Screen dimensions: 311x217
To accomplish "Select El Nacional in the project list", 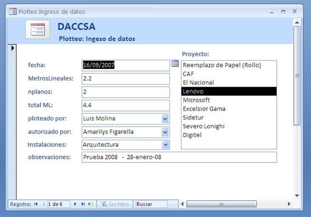I will pyautogui.click(x=229, y=83).
